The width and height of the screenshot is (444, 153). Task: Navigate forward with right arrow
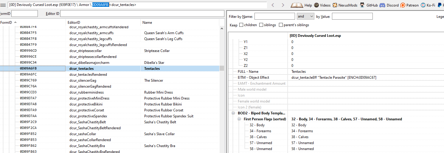[x=283, y=5]
